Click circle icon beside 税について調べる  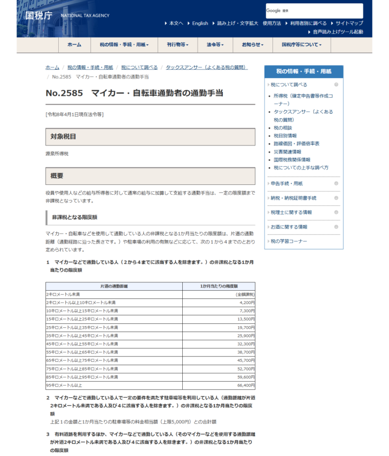tap(336, 84)
